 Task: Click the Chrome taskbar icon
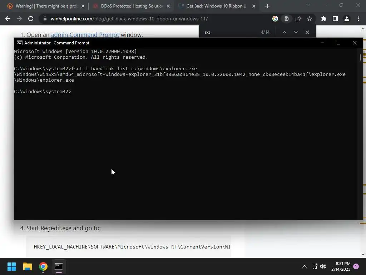click(43, 266)
